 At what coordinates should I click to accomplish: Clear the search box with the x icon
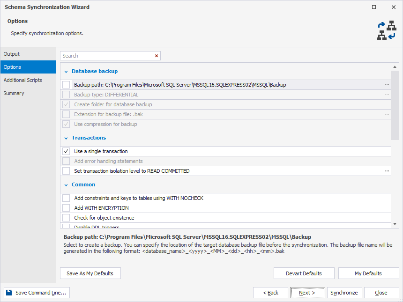click(x=156, y=55)
